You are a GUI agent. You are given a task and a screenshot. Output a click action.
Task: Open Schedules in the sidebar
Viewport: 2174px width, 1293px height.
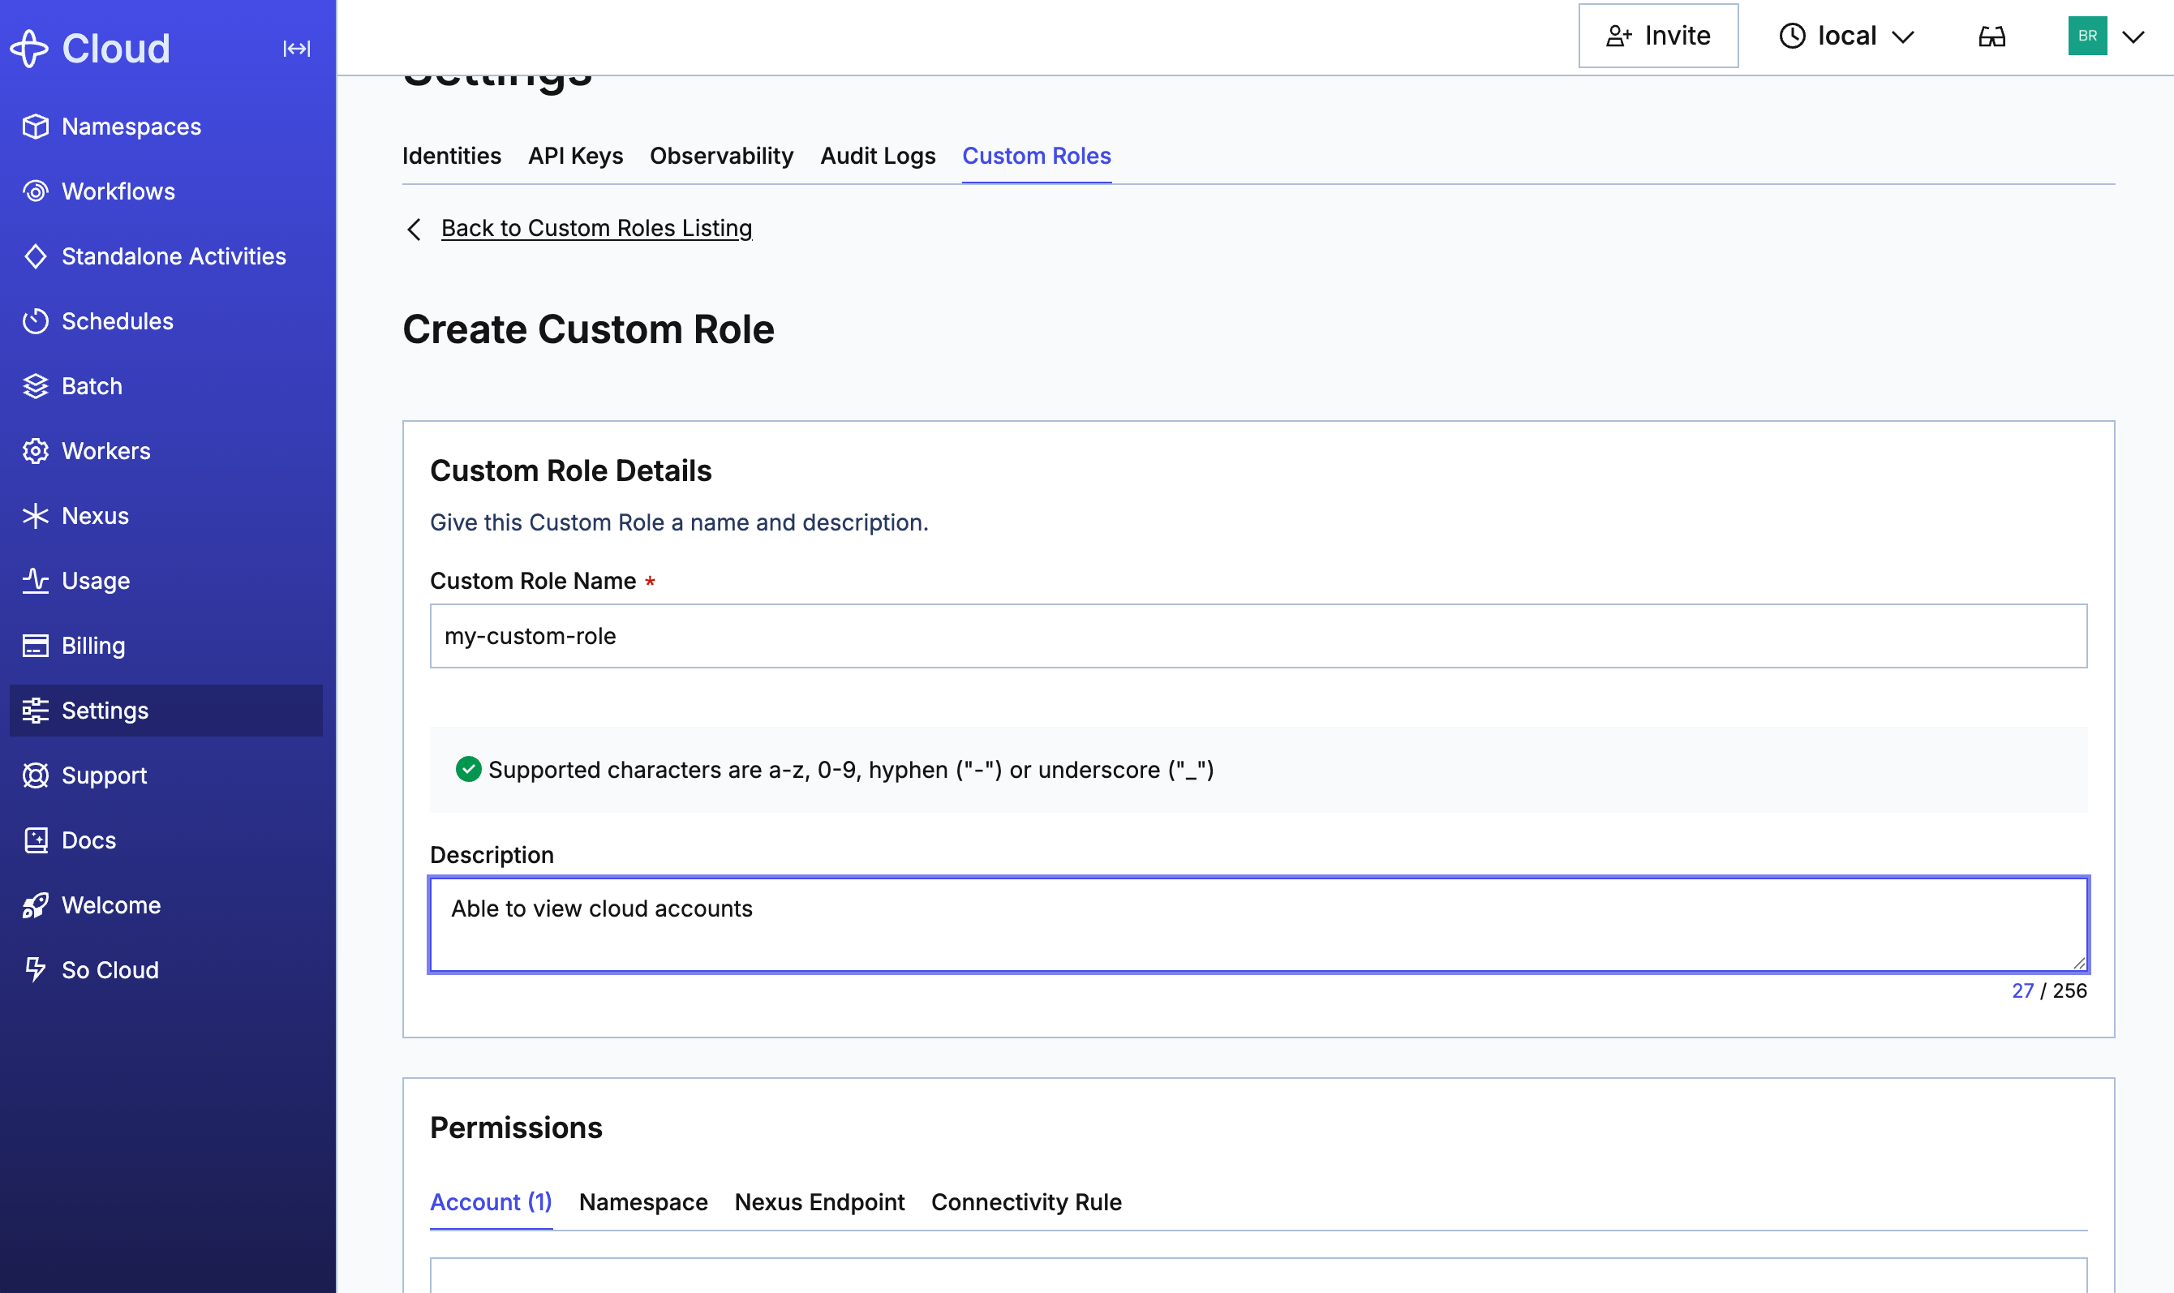point(165,321)
